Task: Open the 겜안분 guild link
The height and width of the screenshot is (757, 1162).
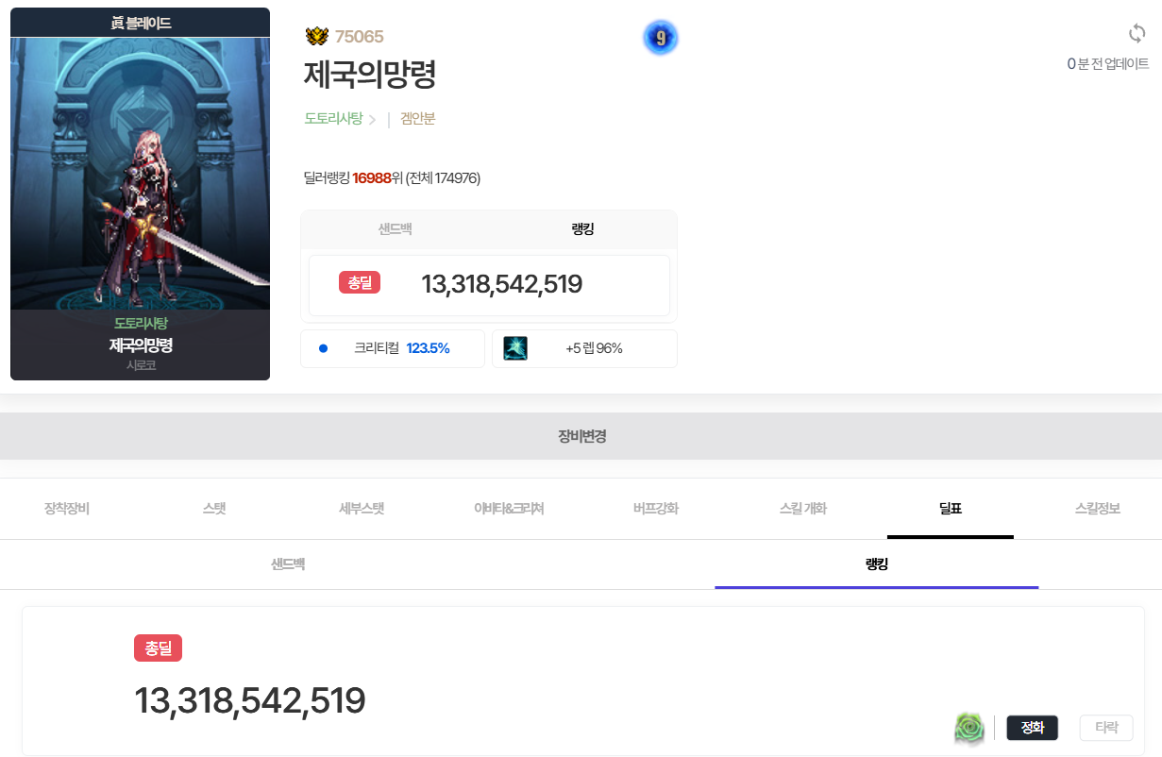Action: 417,119
